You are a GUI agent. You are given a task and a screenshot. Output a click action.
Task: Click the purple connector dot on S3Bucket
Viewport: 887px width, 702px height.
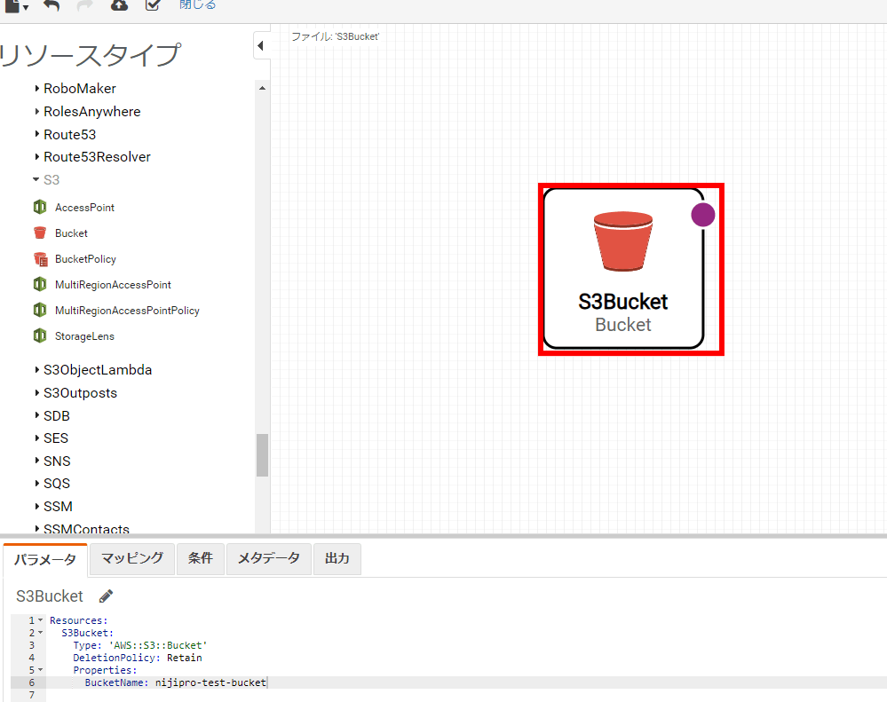[x=703, y=215]
